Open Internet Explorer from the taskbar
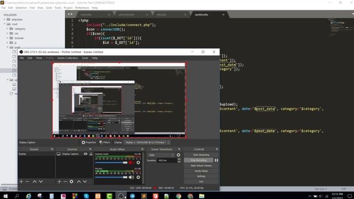354x199 pixels. [28, 196]
